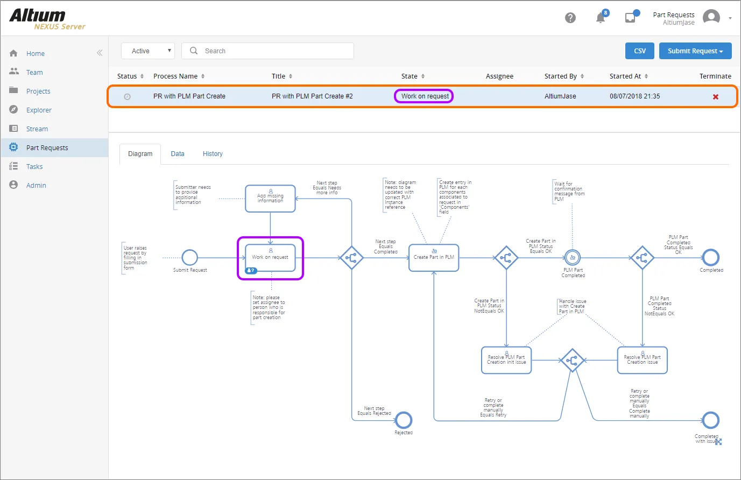The width and height of the screenshot is (741, 480).
Task: Sort by State column
Action: tap(413, 76)
